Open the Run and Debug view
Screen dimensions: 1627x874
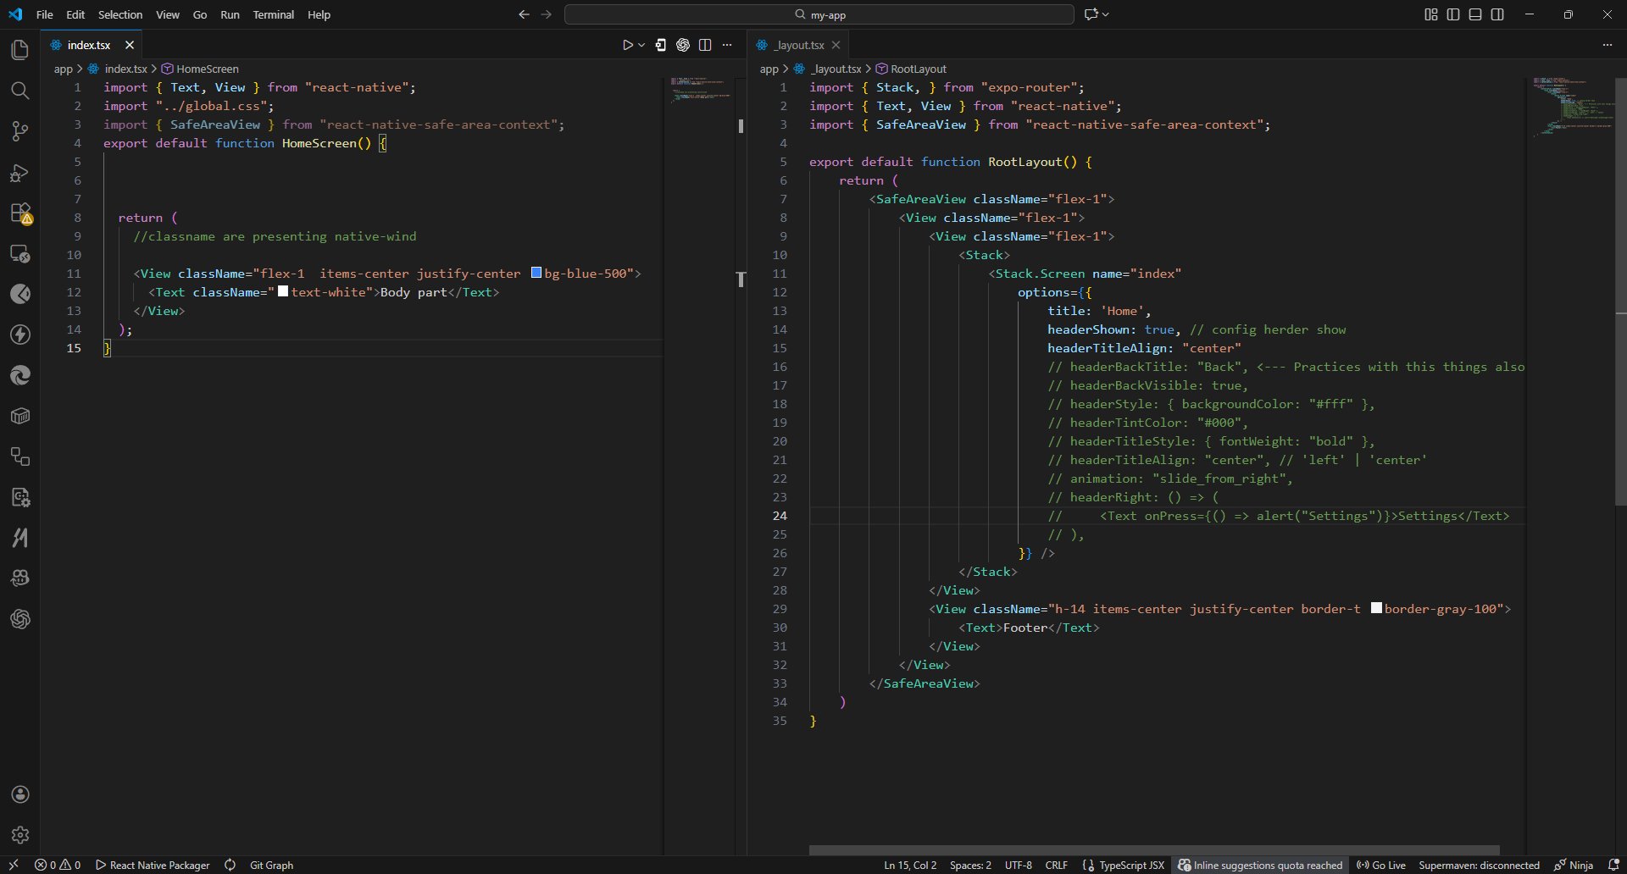[x=19, y=173]
